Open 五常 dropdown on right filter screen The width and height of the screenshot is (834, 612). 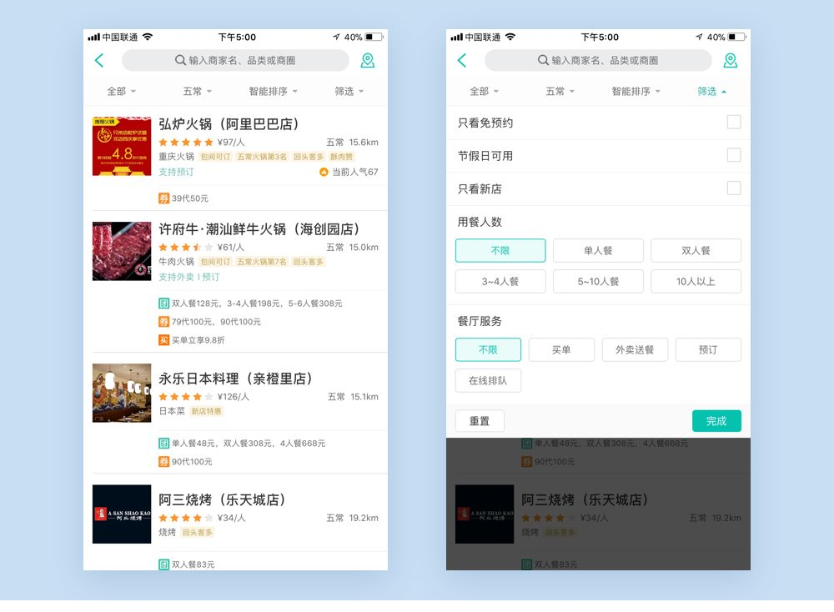(560, 92)
